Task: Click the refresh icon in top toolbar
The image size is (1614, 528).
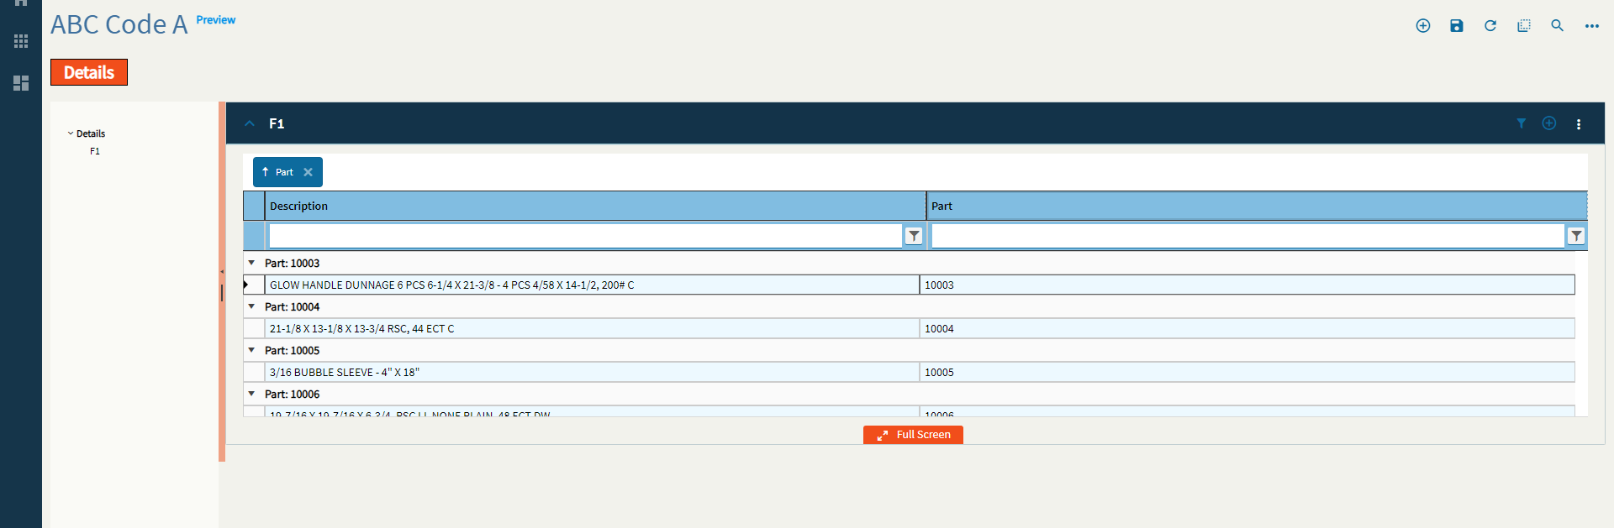Action: click(1490, 26)
